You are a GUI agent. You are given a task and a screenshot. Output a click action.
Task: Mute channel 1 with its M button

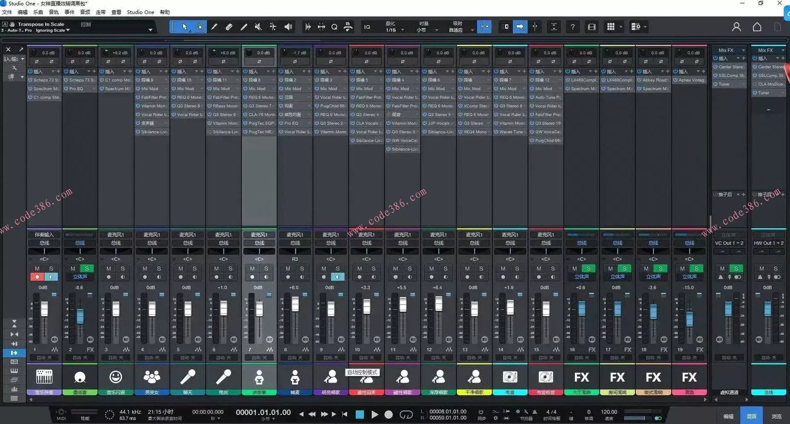pos(37,269)
